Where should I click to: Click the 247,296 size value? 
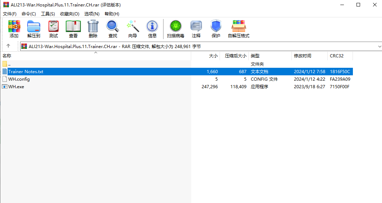click(210, 87)
